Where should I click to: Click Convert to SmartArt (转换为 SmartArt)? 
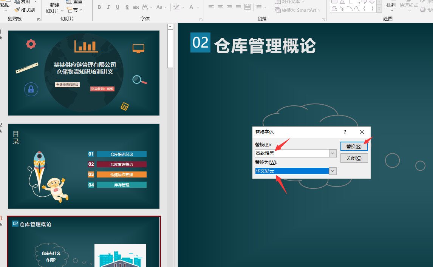[297, 10]
